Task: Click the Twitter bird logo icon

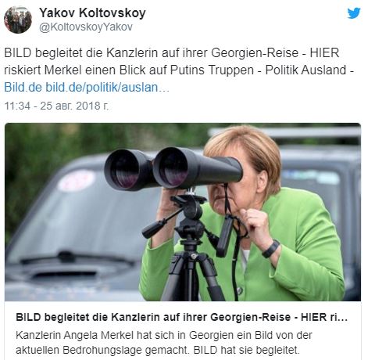Action: (354, 13)
